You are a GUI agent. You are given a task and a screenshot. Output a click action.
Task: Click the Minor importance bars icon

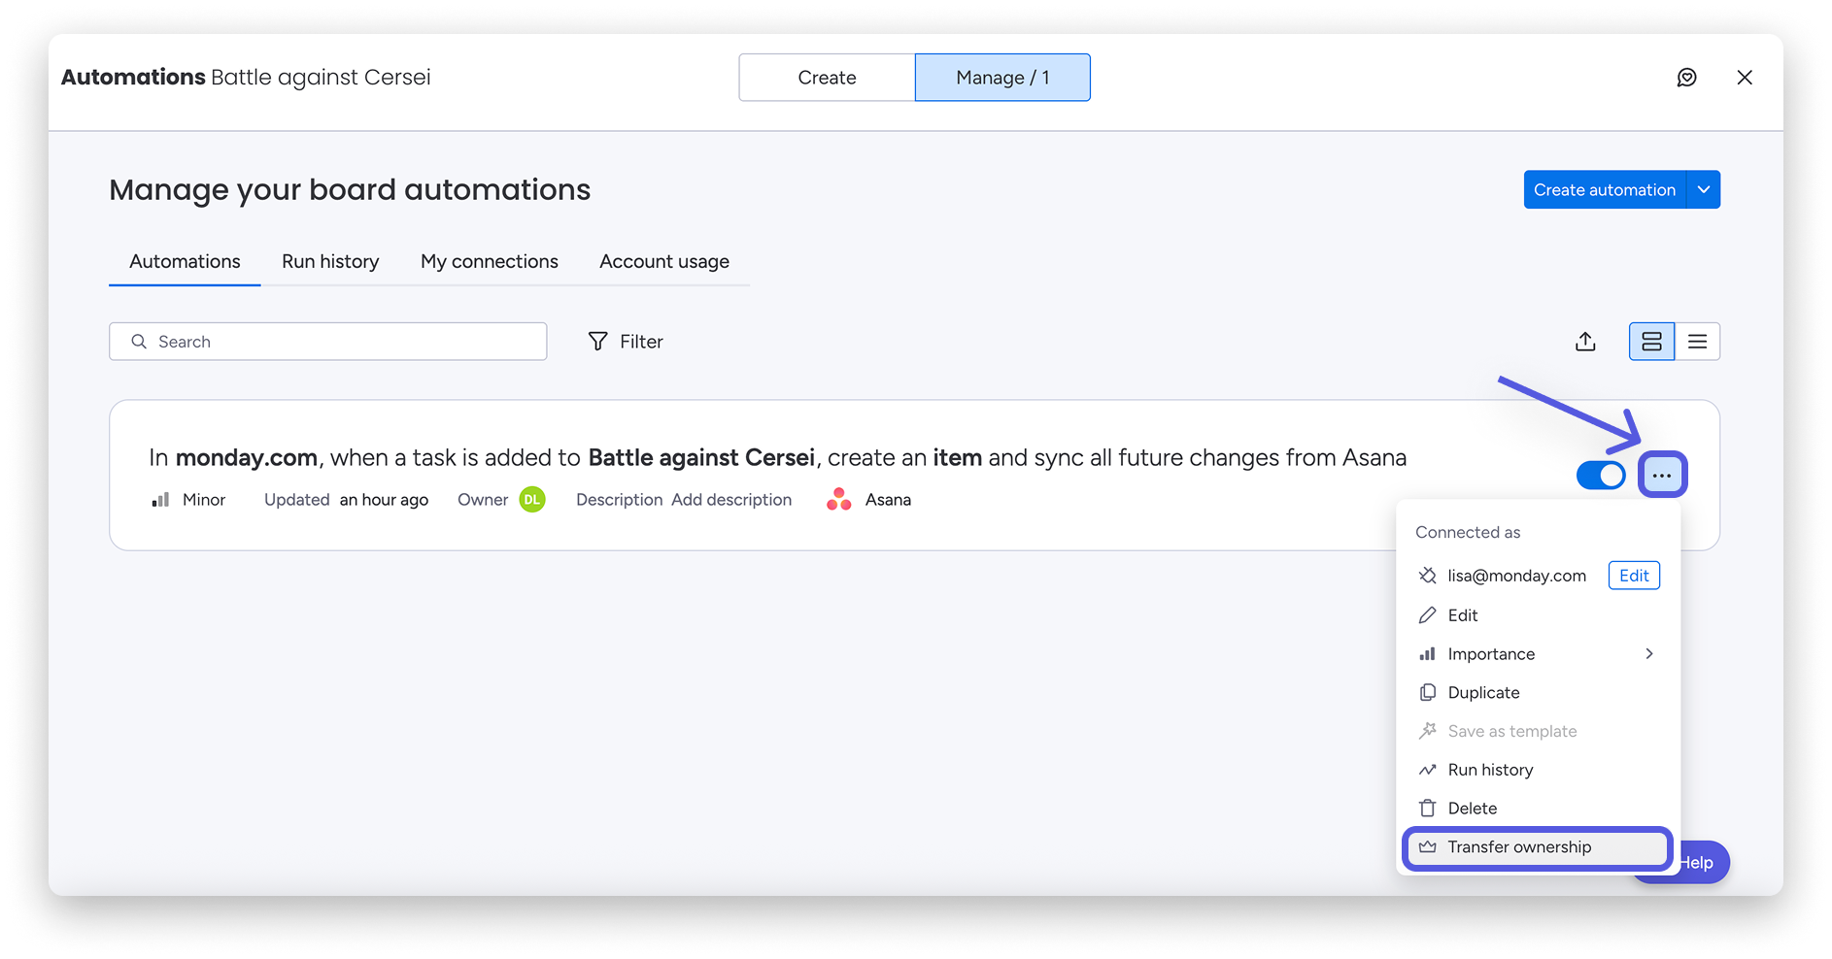coord(160,500)
